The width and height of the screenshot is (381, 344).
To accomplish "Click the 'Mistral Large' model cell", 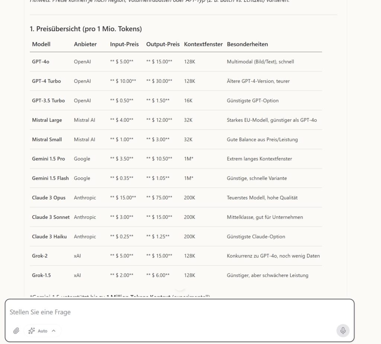I will click(47, 120).
